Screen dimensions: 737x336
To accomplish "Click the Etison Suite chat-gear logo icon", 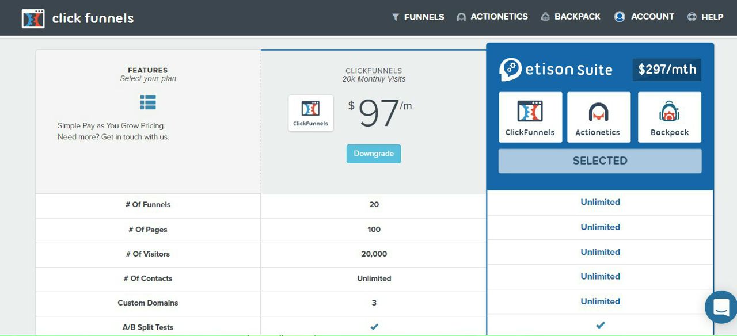I will [x=511, y=70].
